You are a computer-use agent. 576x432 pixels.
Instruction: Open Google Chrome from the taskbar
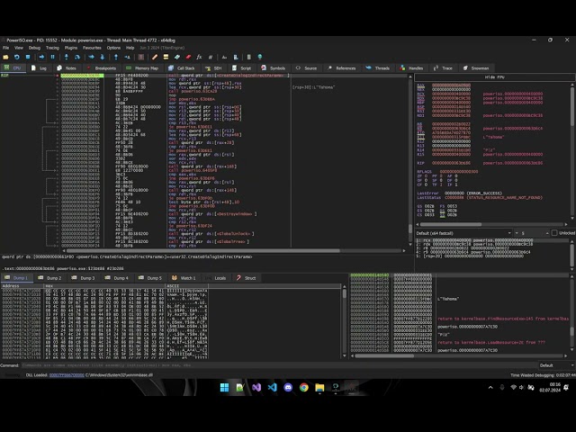coord(304,387)
